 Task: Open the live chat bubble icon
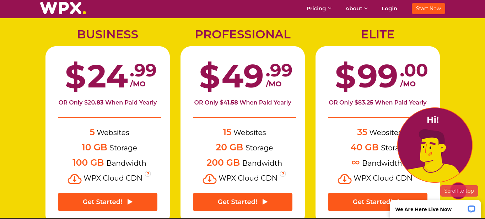click(x=471, y=209)
